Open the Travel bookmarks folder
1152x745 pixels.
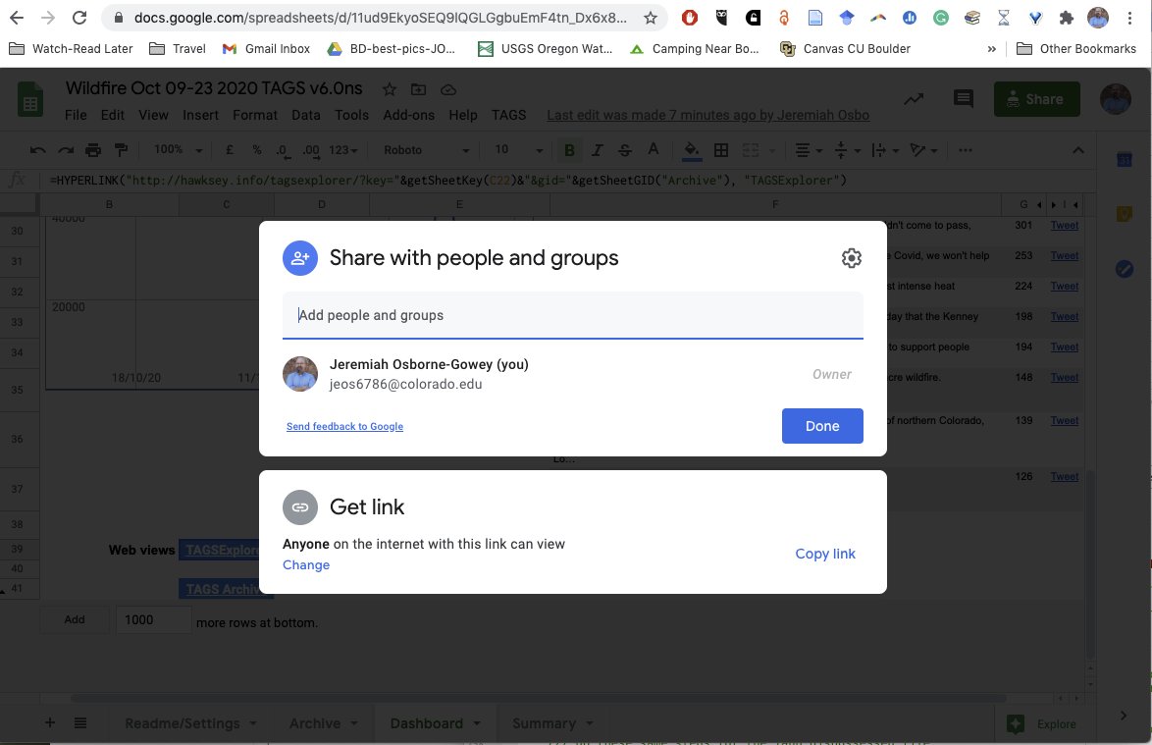(177, 48)
